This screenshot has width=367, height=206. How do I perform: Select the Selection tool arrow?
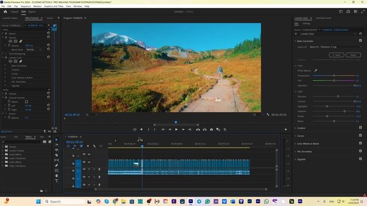pyautogui.click(x=57, y=140)
